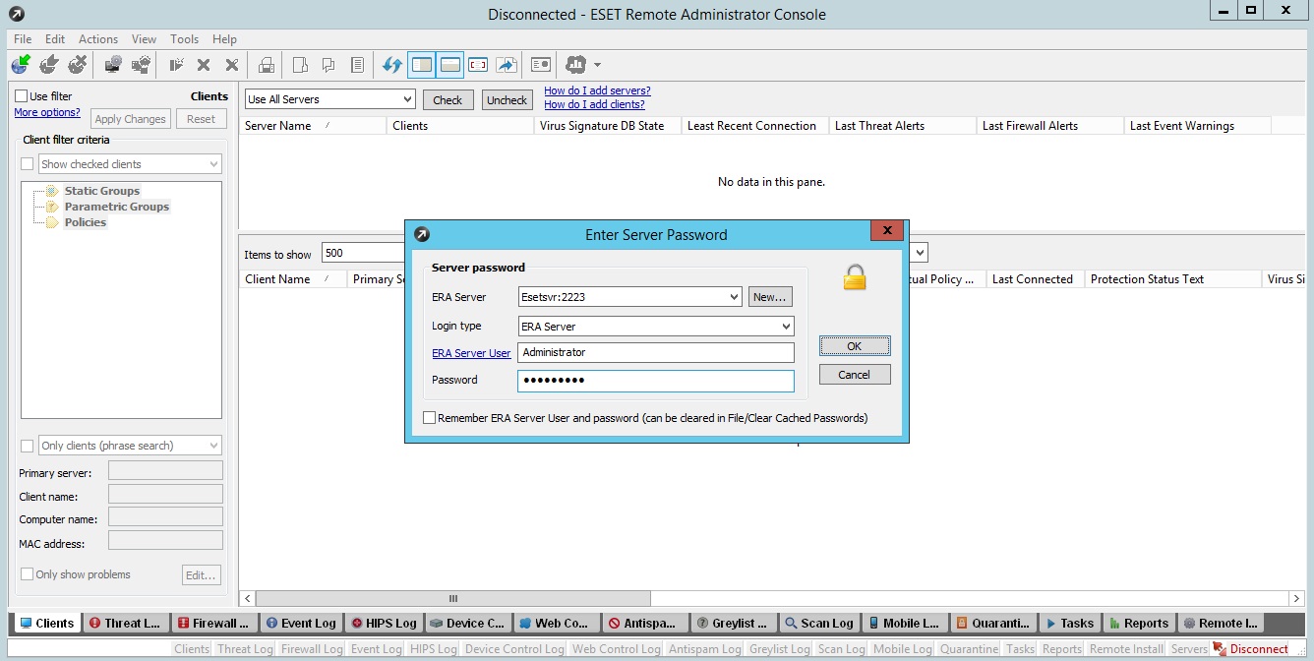The image size is (1314, 661).
Task: Tick the checkbox beside Only clients phrase search
Action: pyautogui.click(x=28, y=446)
